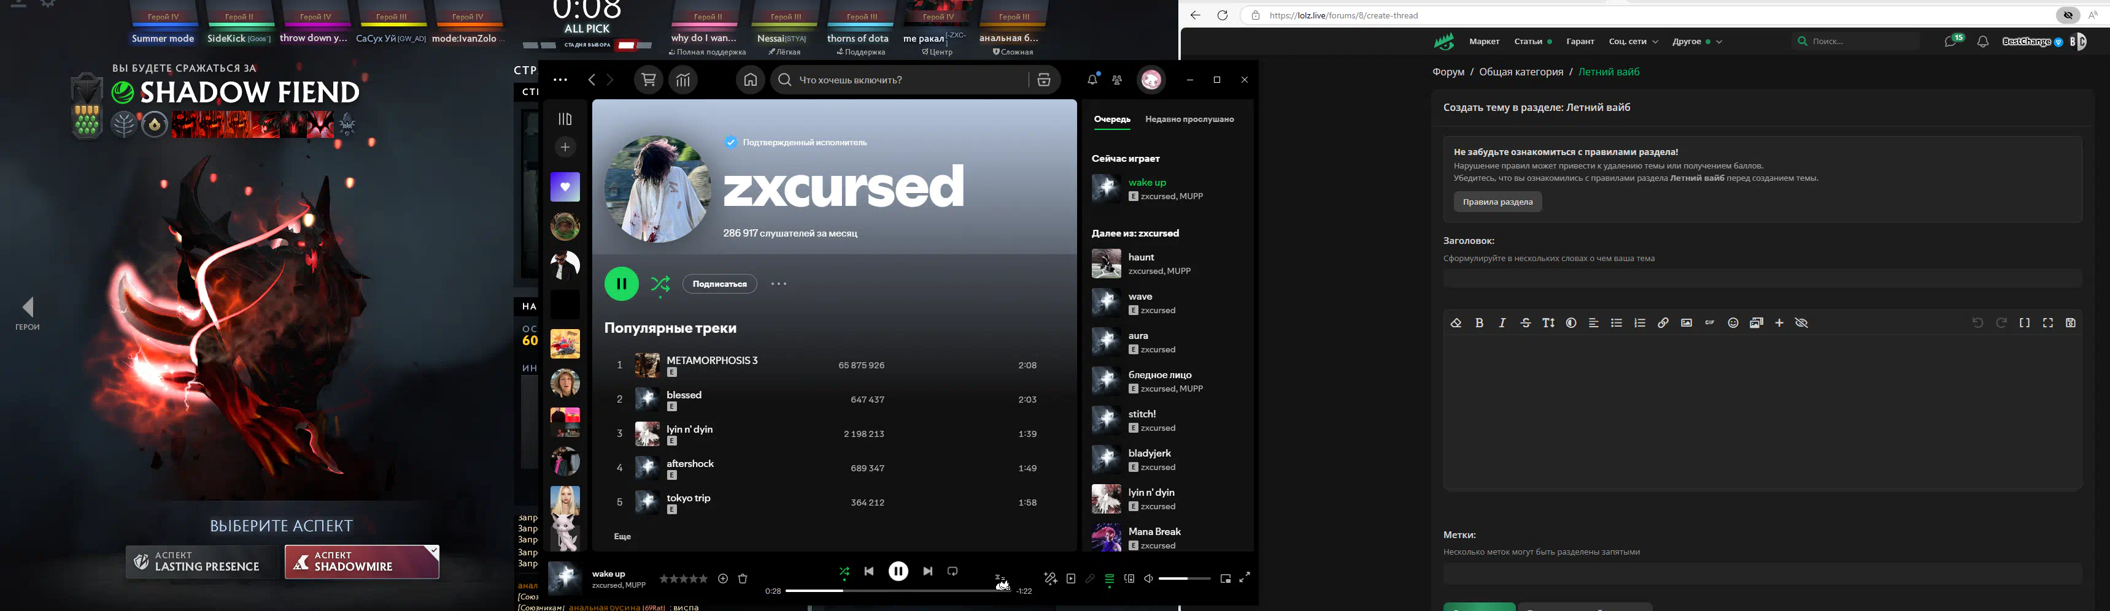2110x611 pixels.
Task: Open more options dots on zxcursed page
Action: 779,284
